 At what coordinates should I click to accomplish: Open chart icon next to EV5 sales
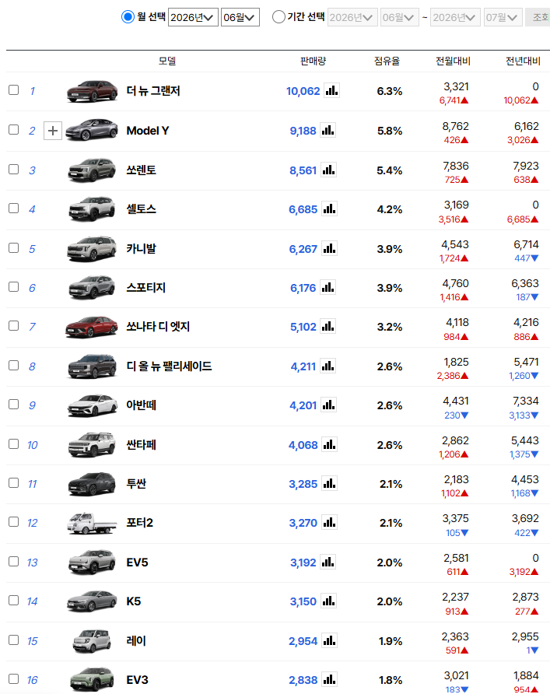(x=328, y=562)
